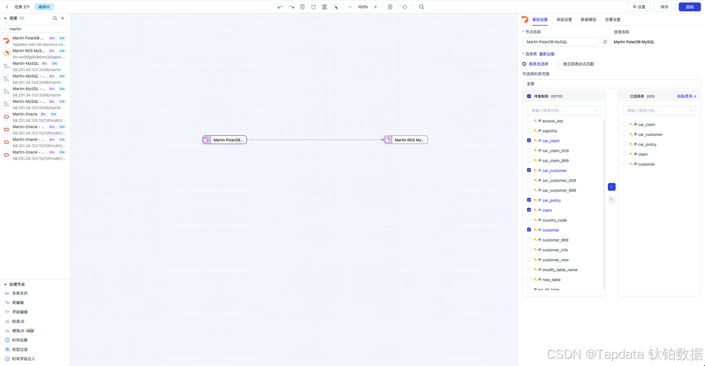Open the 设置 button in the top bar
705x366 pixels.
point(639,7)
